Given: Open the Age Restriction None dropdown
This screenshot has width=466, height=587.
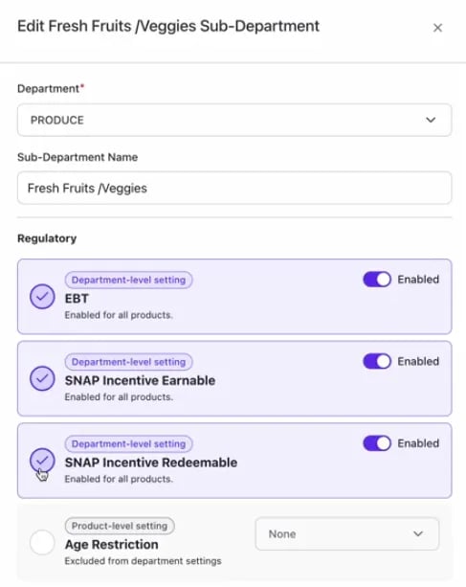Looking at the screenshot, I should pyautogui.click(x=347, y=533).
